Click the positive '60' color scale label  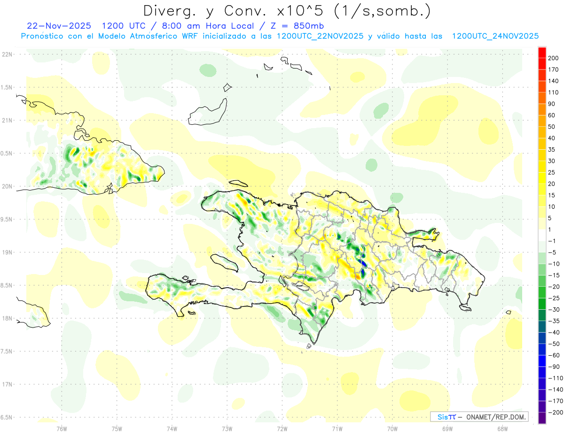(552, 115)
